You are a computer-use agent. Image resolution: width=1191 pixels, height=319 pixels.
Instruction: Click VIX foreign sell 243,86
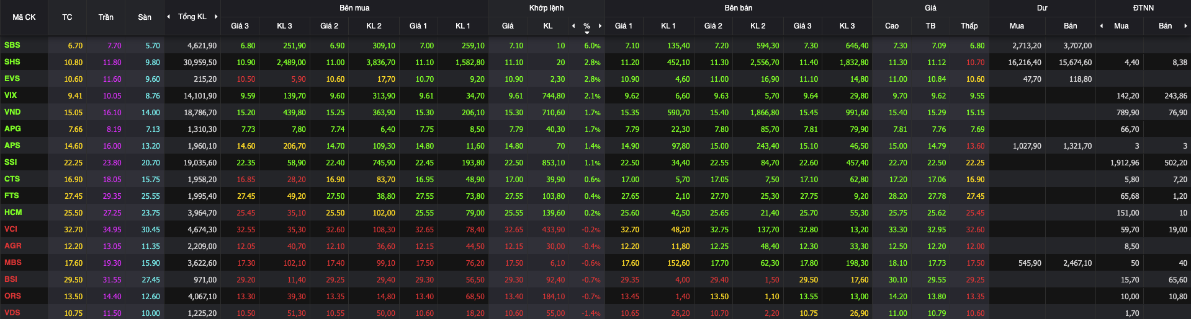(x=1175, y=96)
